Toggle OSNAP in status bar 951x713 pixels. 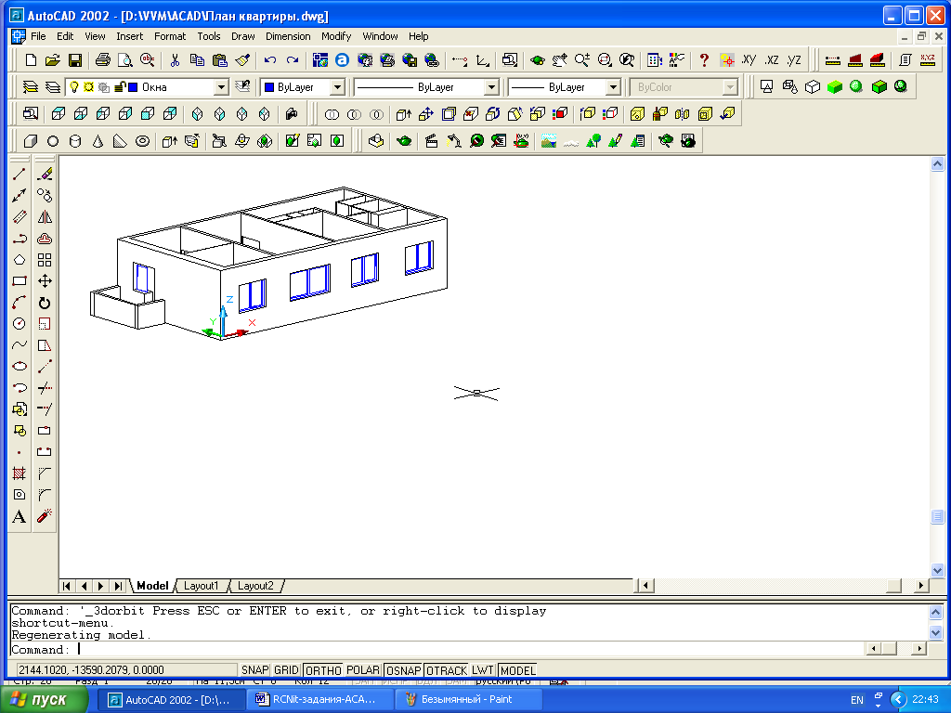[404, 670]
